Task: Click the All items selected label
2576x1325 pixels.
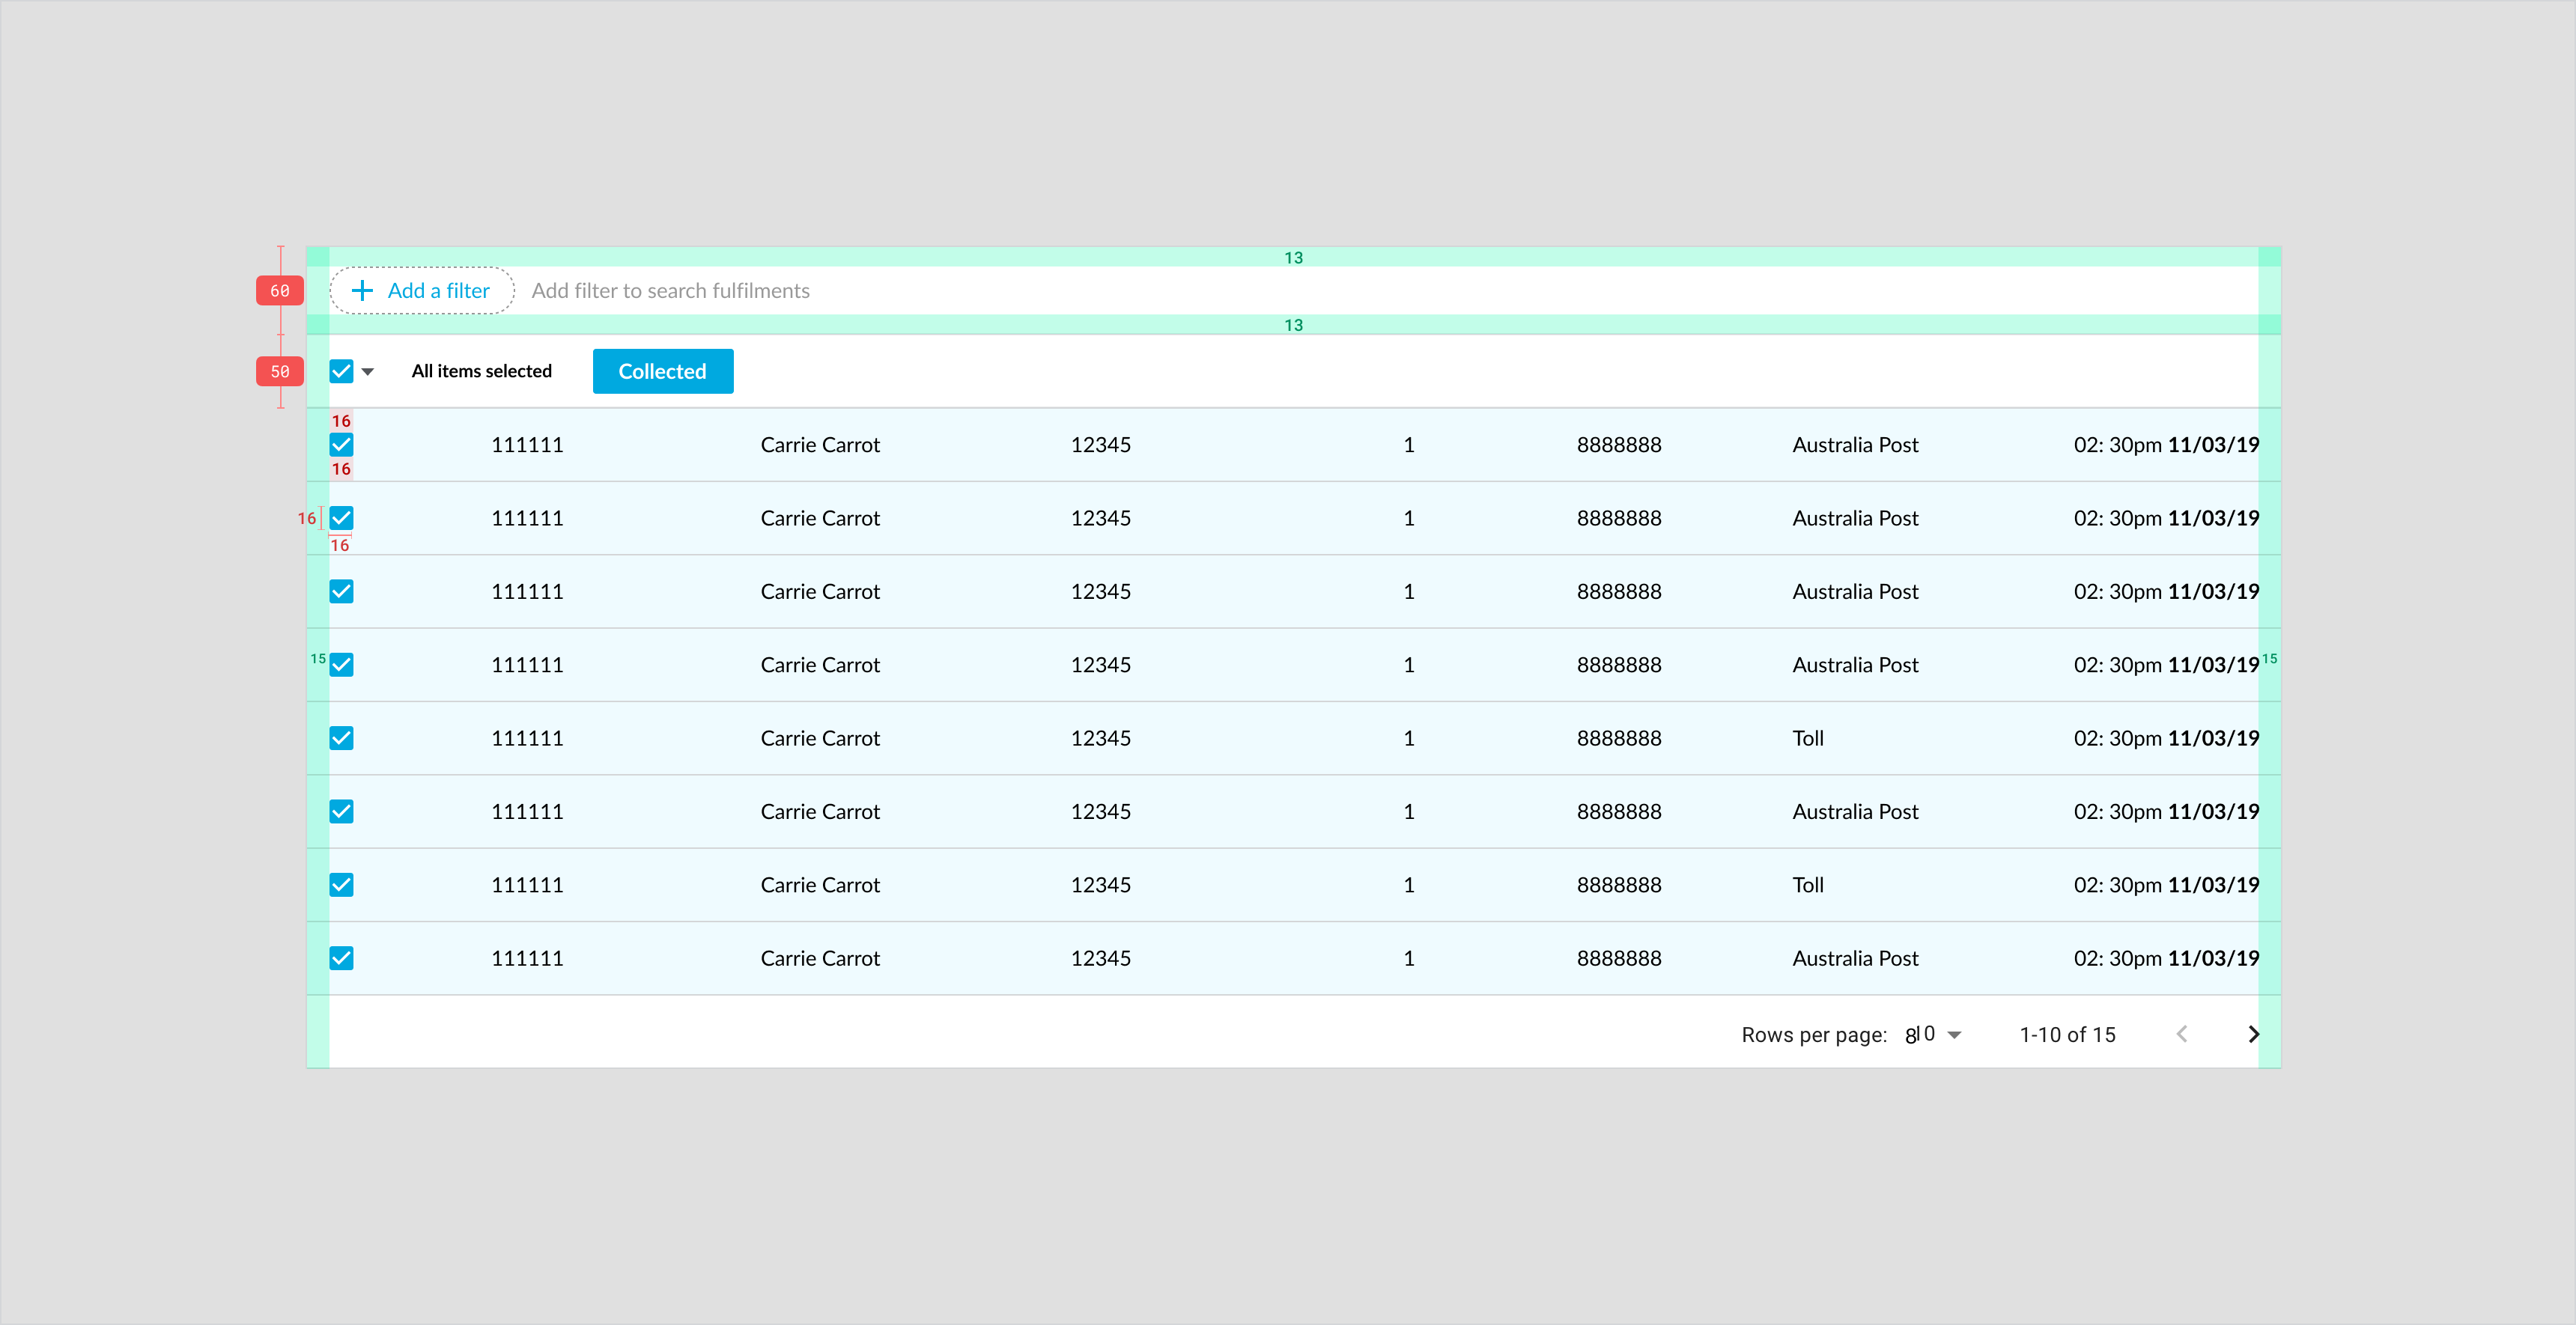Action: tap(481, 371)
